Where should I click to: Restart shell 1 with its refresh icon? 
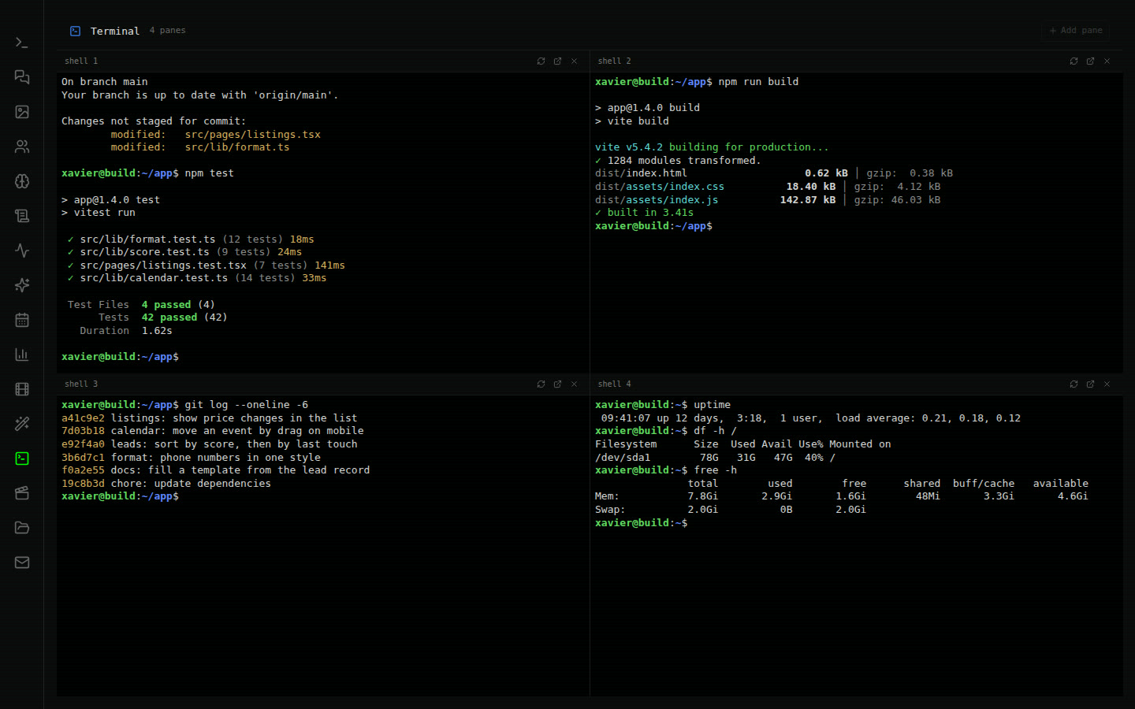coord(541,61)
